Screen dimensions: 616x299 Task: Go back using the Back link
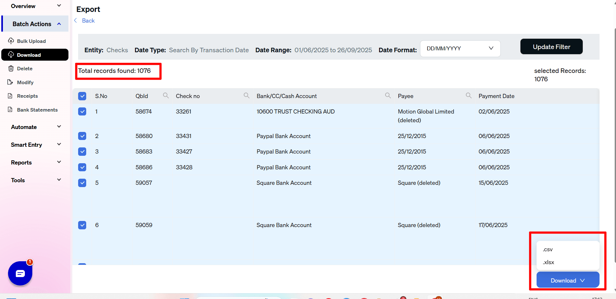[x=88, y=21]
